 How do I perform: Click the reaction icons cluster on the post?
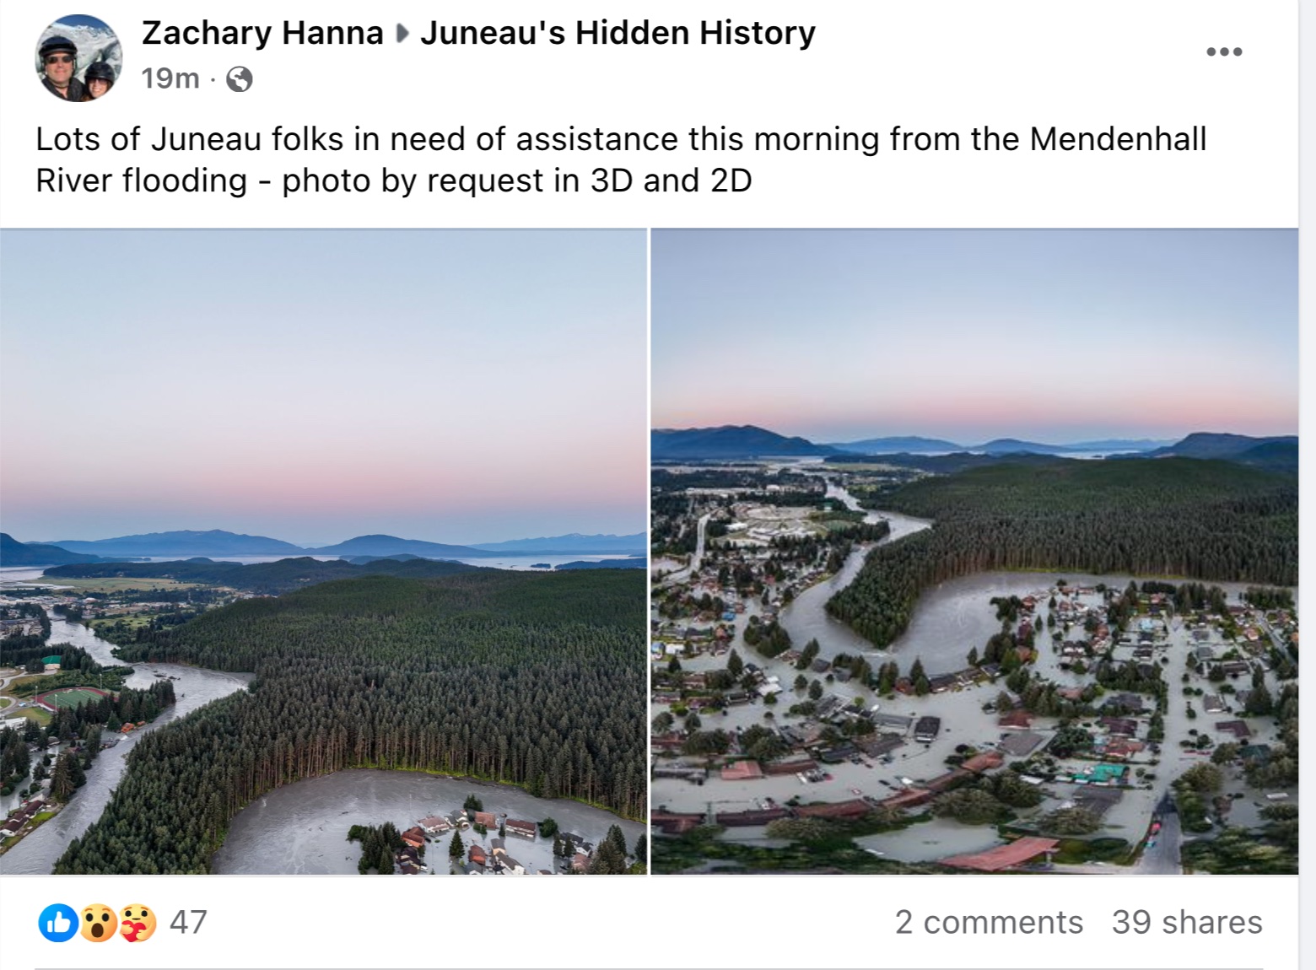(98, 922)
